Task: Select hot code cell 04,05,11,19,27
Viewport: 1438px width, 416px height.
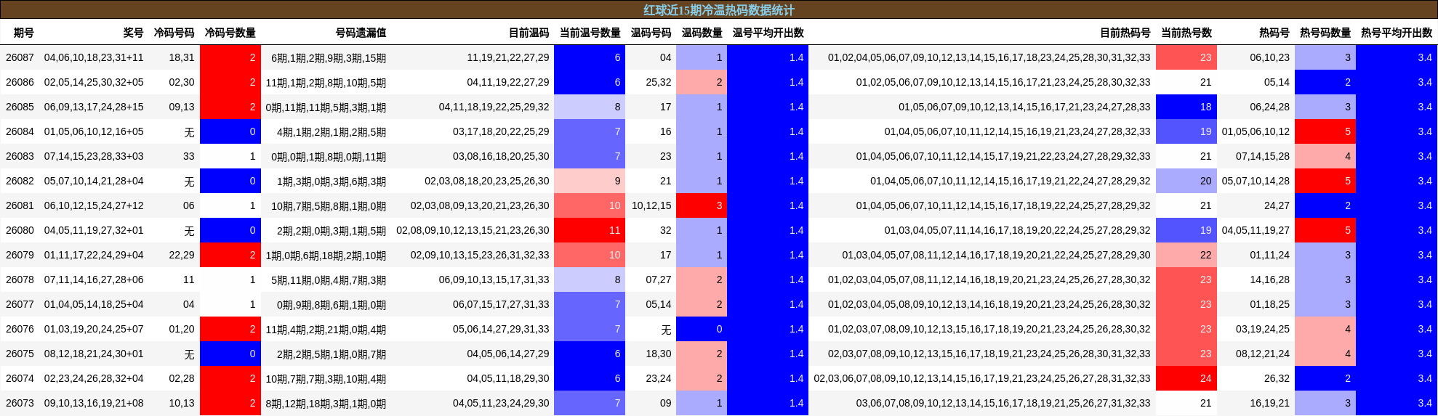Action: point(1256,230)
